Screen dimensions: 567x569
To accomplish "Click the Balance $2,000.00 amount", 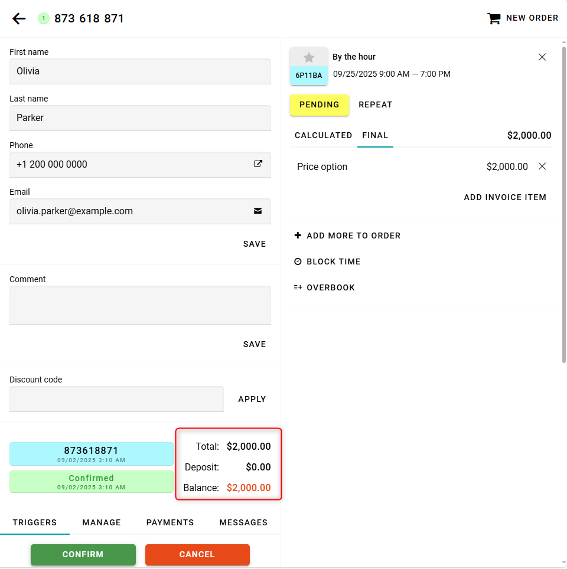I will (x=249, y=488).
